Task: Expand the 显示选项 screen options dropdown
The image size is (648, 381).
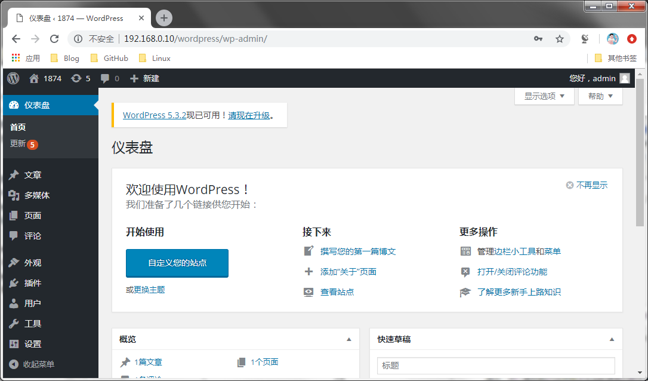Action: [x=544, y=96]
